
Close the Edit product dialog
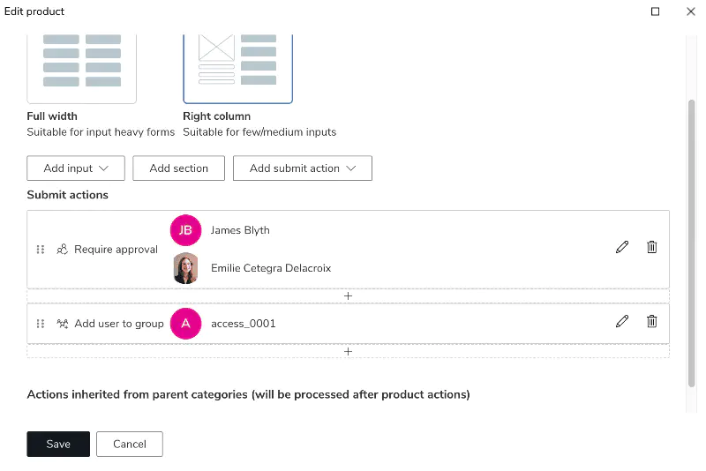pos(691,11)
